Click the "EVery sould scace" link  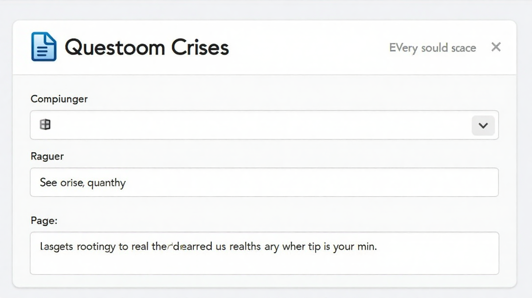click(432, 48)
